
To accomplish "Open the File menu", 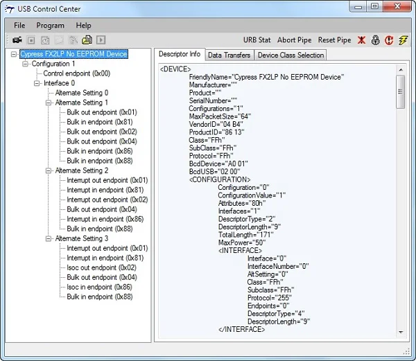I will pos(19,26).
